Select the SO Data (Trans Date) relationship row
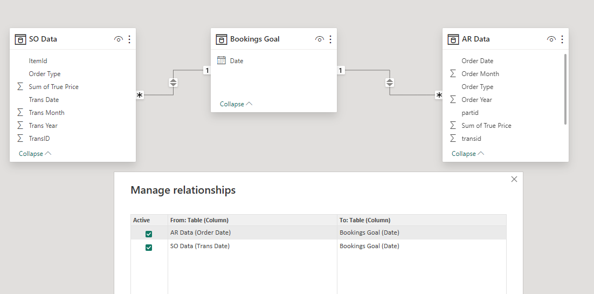594x294 pixels. point(319,246)
